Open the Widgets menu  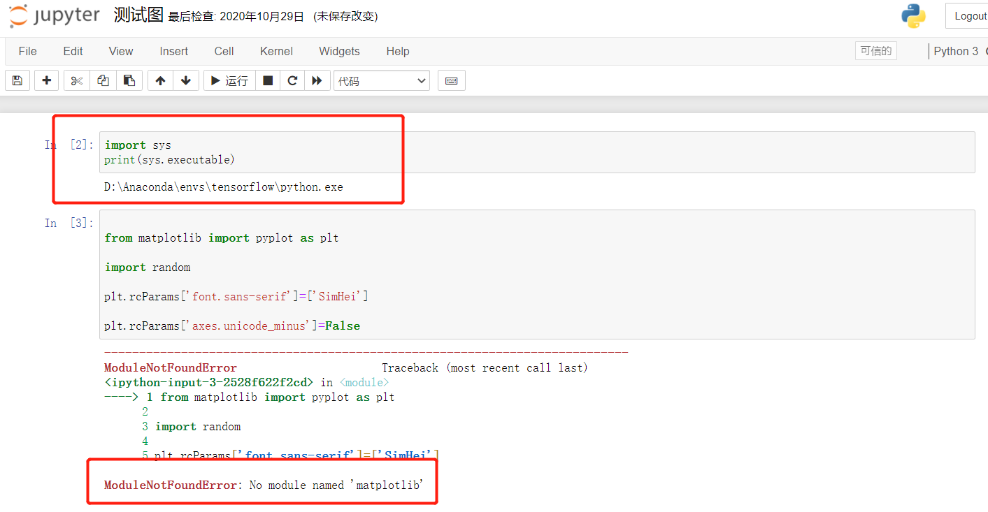[339, 51]
